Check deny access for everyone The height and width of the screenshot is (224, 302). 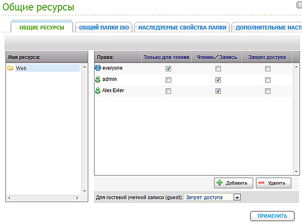tap(268, 68)
